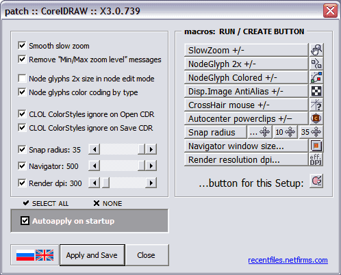Click the Apply and Save button

(x=92, y=255)
